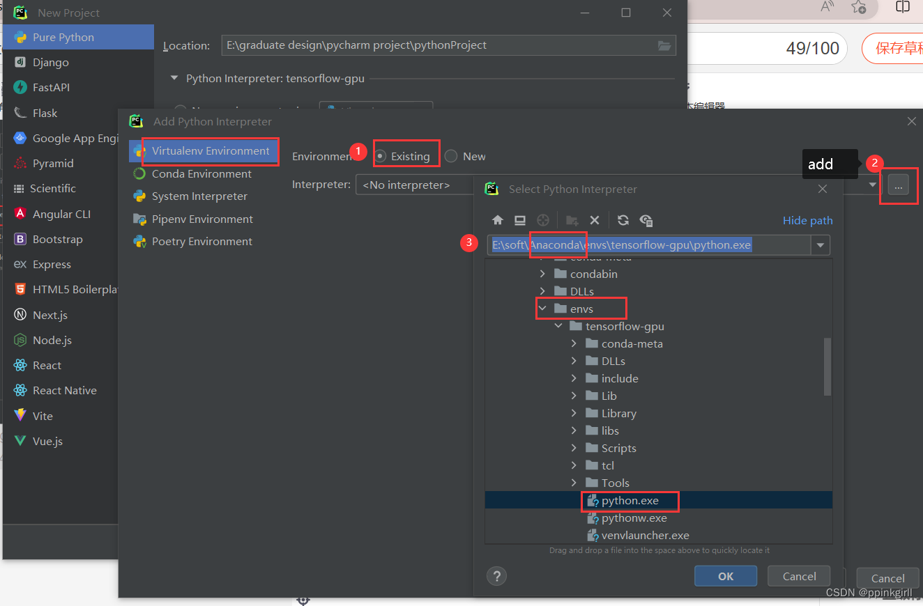This screenshot has width=923, height=606.
Task: Collapse the envs folder
Action: (542, 309)
